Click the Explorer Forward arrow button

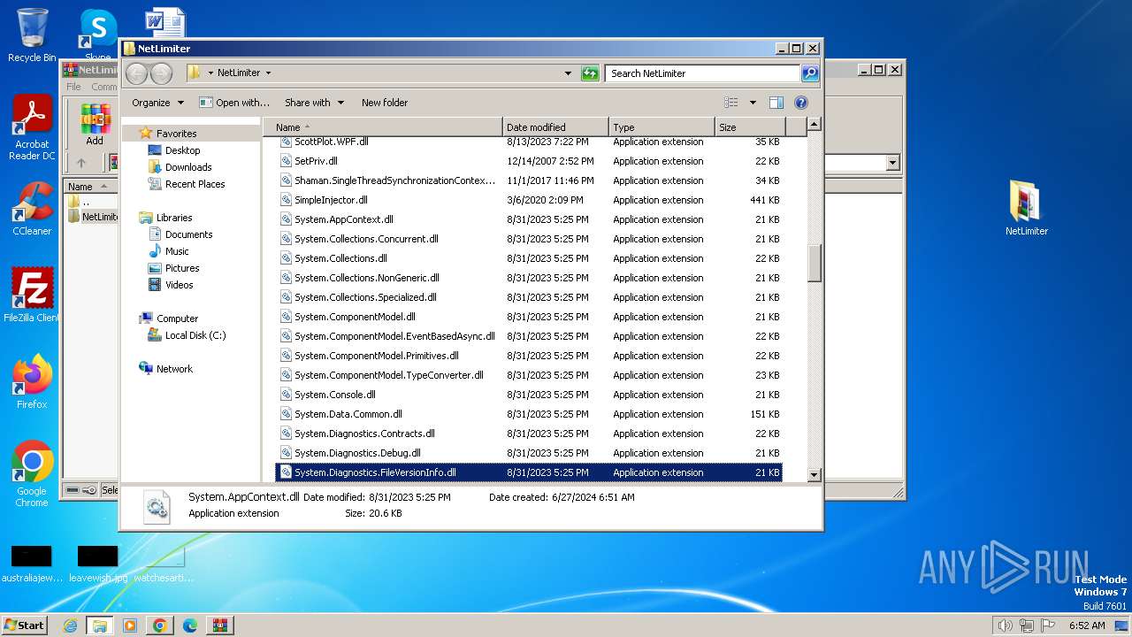[162, 73]
